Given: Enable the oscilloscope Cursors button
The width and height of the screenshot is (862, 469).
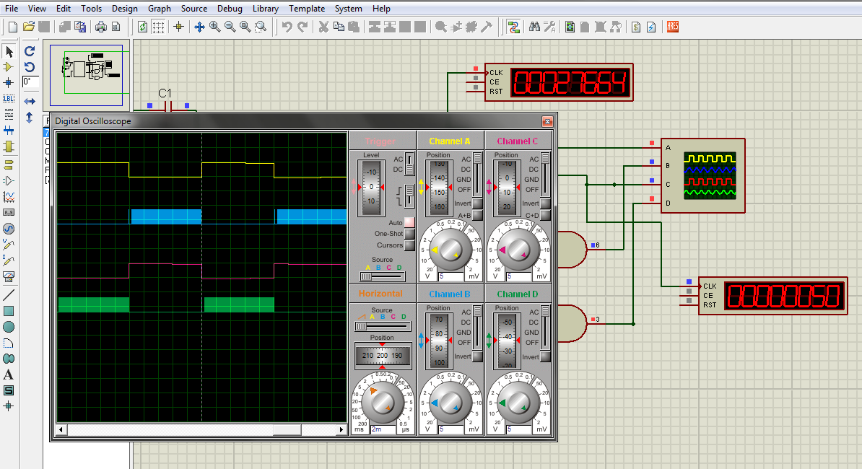Looking at the screenshot, I should (x=409, y=245).
